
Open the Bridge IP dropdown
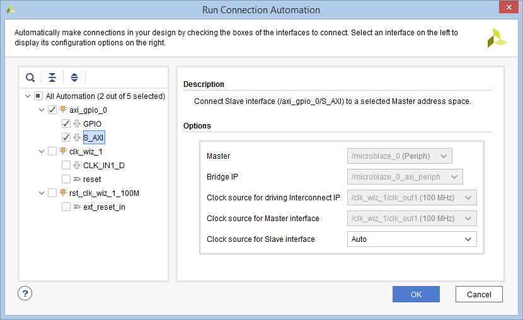pyautogui.click(x=405, y=176)
